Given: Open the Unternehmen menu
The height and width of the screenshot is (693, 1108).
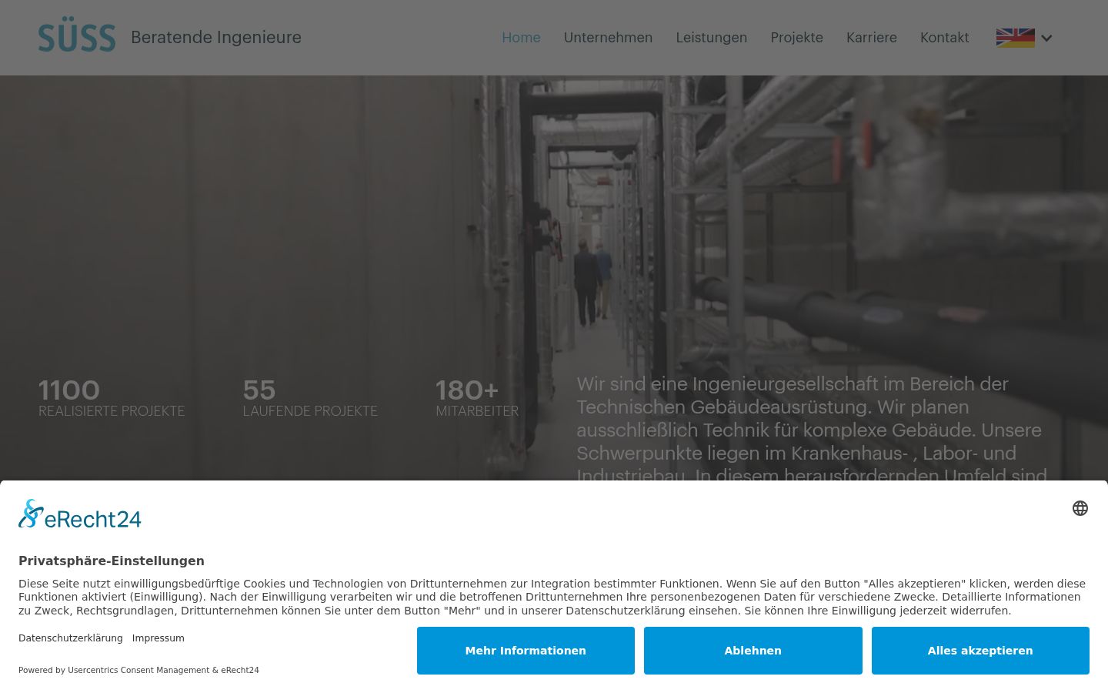Looking at the screenshot, I should click(608, 38).
